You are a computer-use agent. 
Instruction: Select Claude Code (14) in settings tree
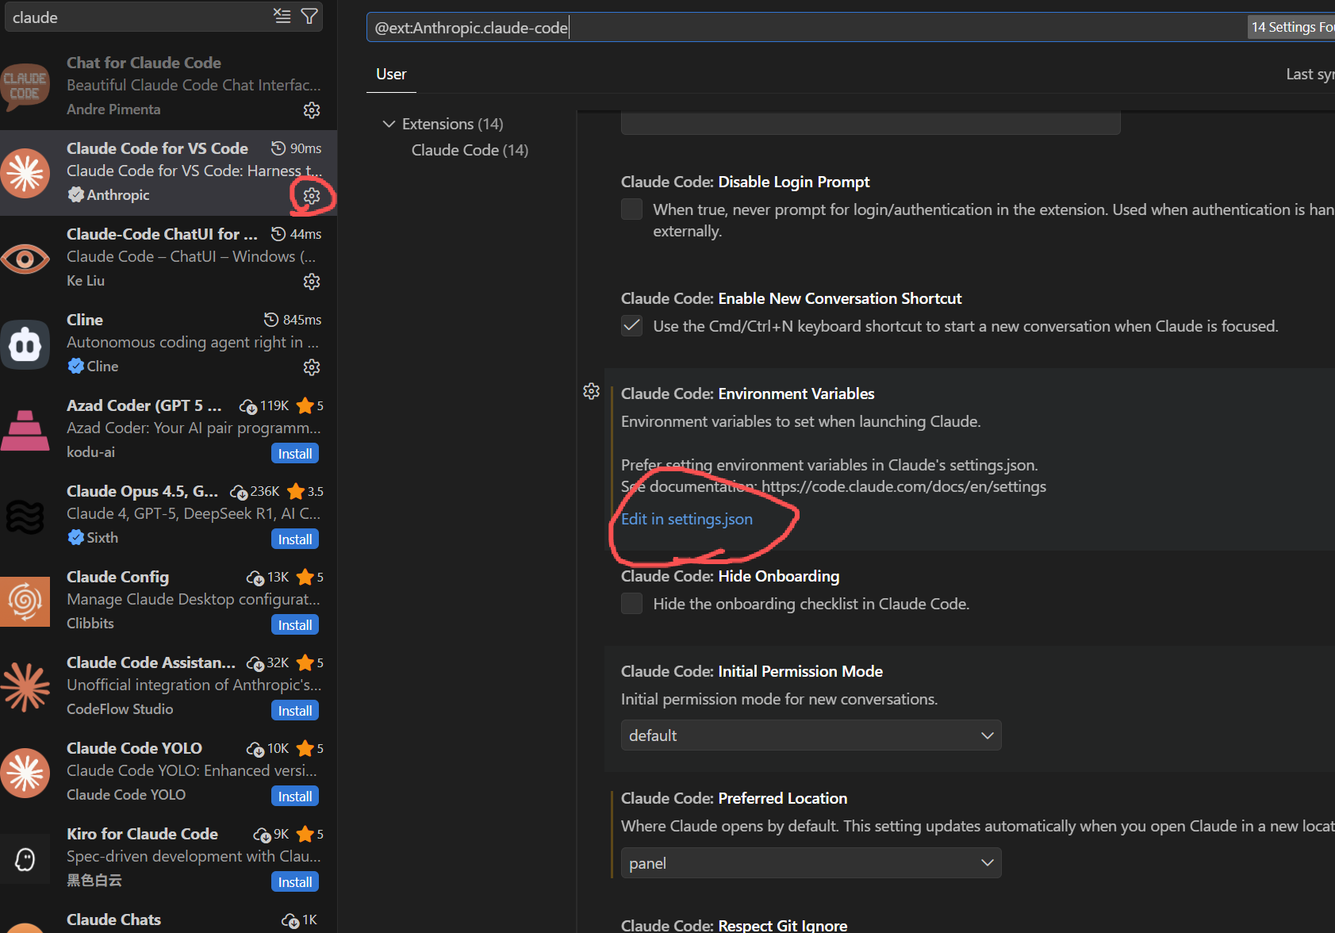coord(470,150)
